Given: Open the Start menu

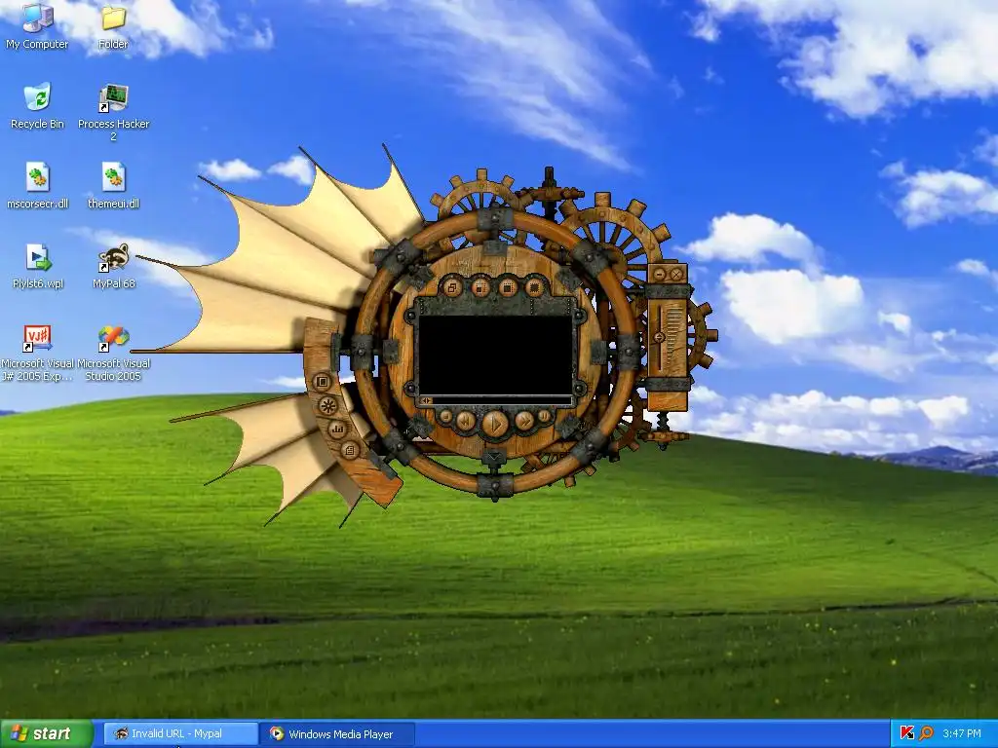Looking at the screenshot, I should (47, 734).
